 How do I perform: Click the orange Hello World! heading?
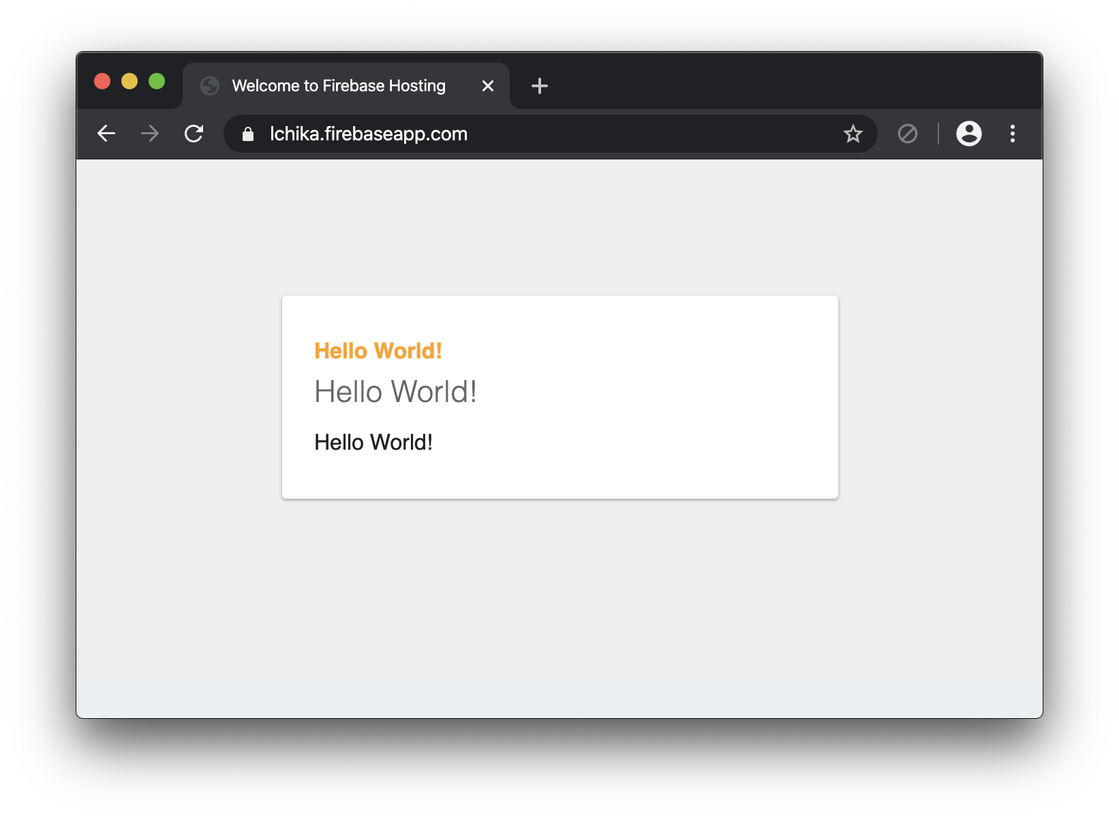point(378,351)
